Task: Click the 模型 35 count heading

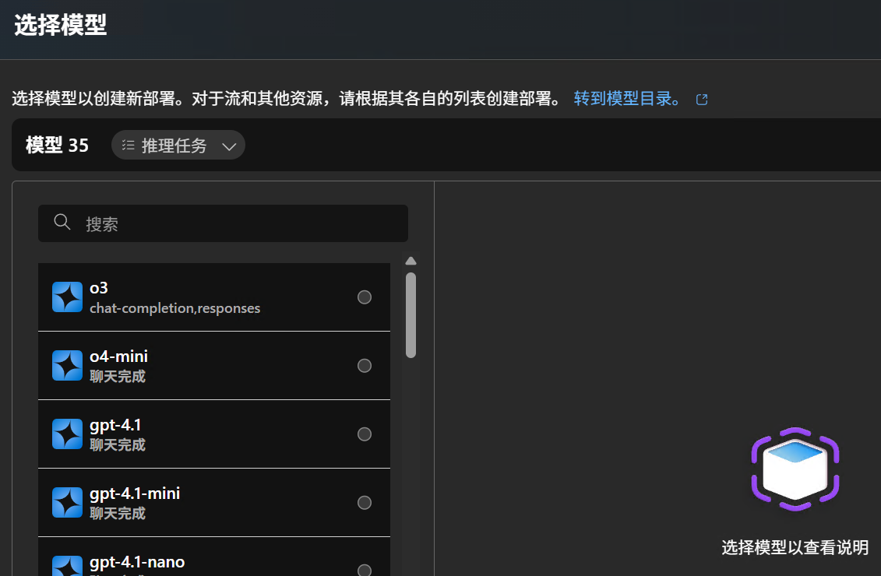Action: [x=58, y=146]
